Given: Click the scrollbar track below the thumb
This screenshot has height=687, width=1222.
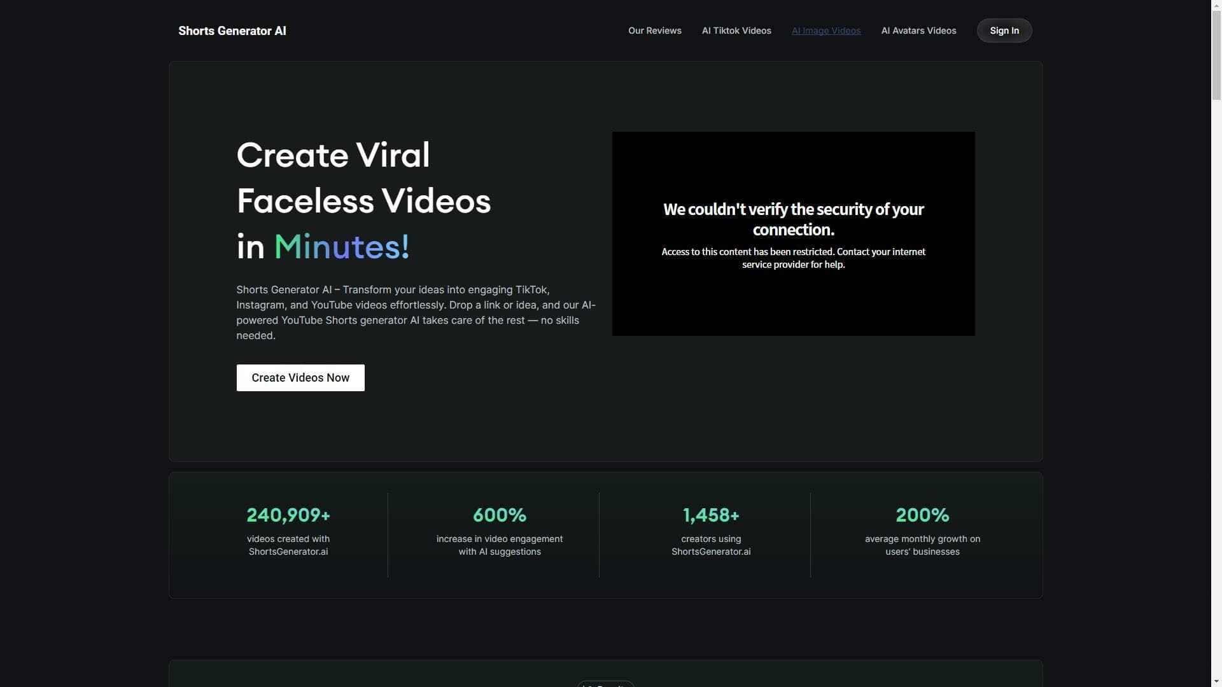Looking at the screenshot, I should click(x=1216, y=382).
